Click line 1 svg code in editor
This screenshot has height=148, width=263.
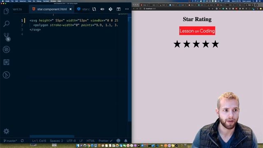coord(74,21)
